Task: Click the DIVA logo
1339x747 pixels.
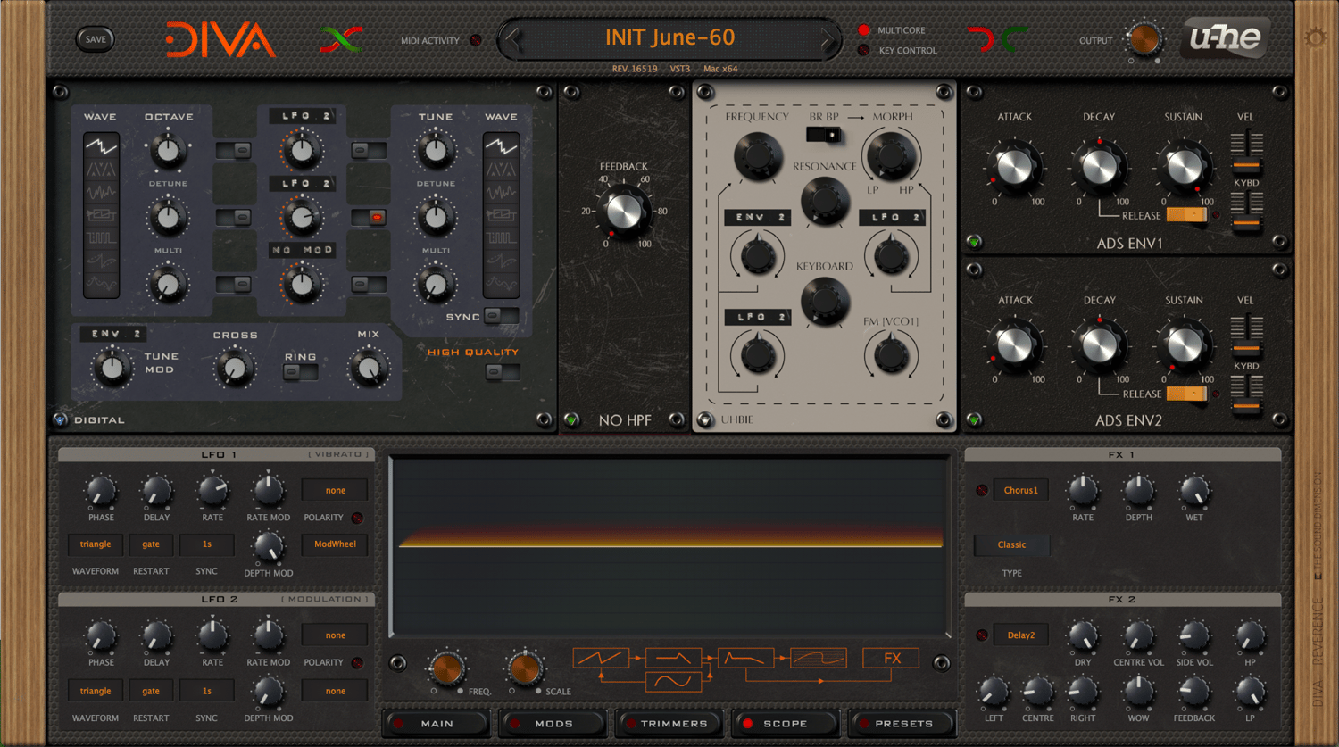Action: 220,39
